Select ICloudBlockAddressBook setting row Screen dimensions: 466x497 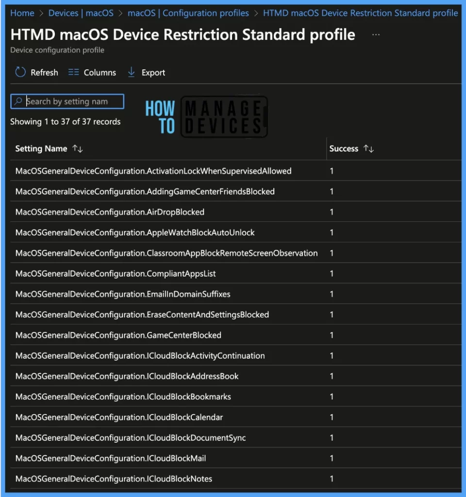tap(235, 376)
